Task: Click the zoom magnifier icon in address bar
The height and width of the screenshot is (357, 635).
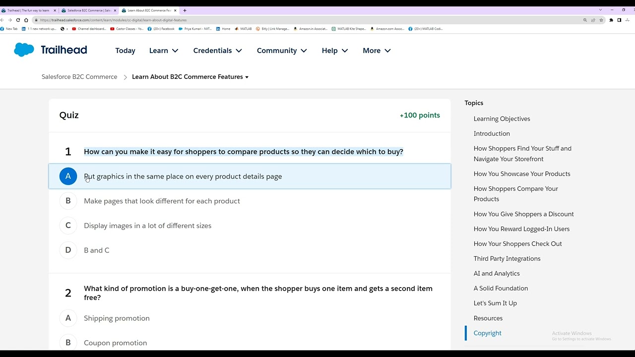Action: (585, 20)
